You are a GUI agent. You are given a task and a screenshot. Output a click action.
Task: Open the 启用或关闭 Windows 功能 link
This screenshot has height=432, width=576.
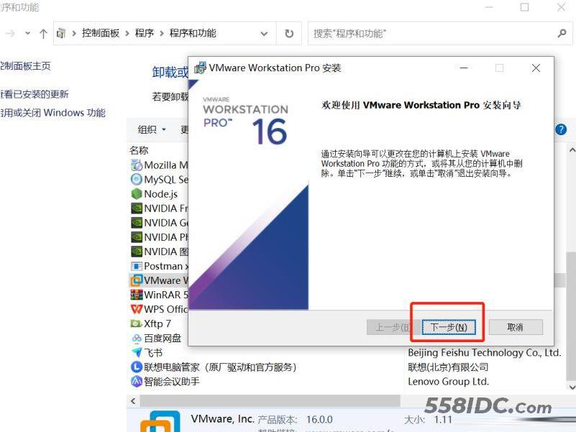point(52,113)
